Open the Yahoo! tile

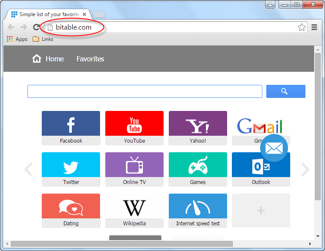coord(198,128)
